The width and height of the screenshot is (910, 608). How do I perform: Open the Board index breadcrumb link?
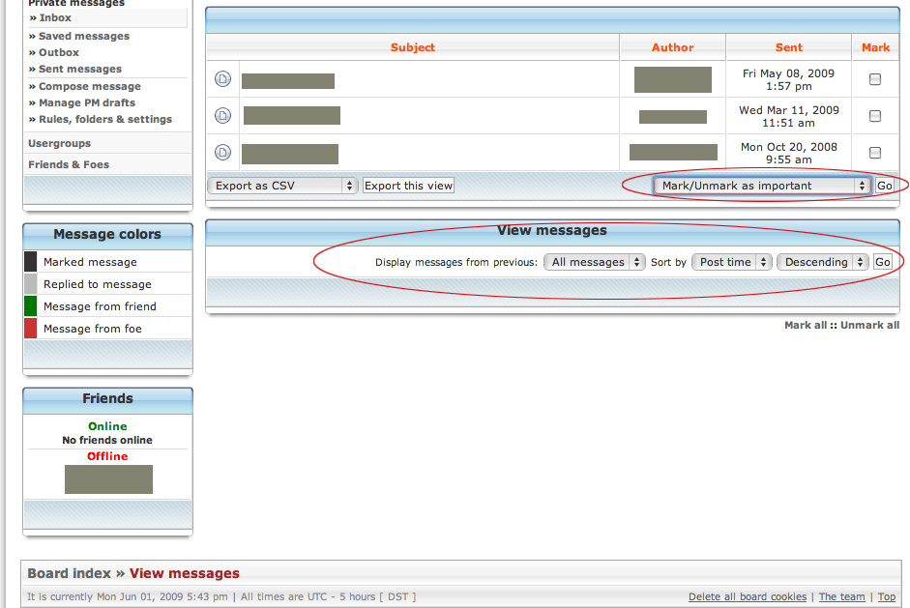click(x=69, y=573)
